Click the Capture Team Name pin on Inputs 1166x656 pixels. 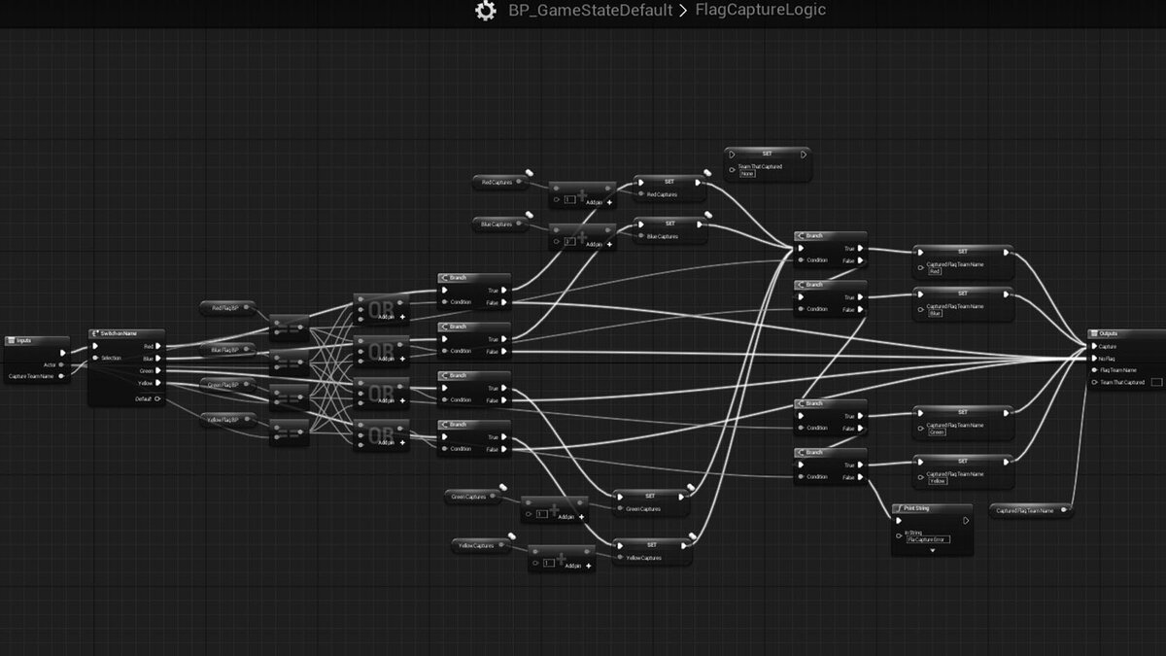[x=60, y=376]
